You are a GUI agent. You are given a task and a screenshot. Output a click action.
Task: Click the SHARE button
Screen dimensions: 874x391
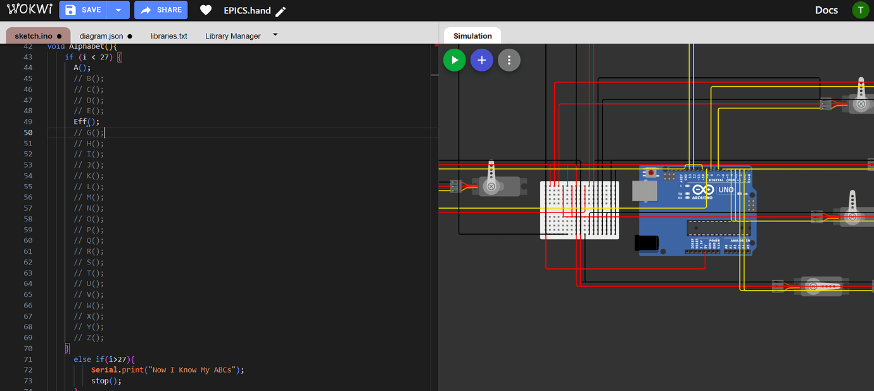pos(160,10)
